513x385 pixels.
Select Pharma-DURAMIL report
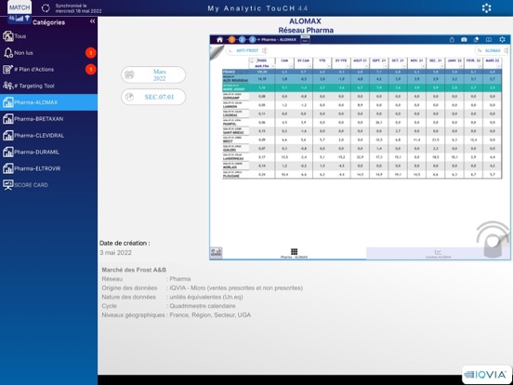point(48,152)
